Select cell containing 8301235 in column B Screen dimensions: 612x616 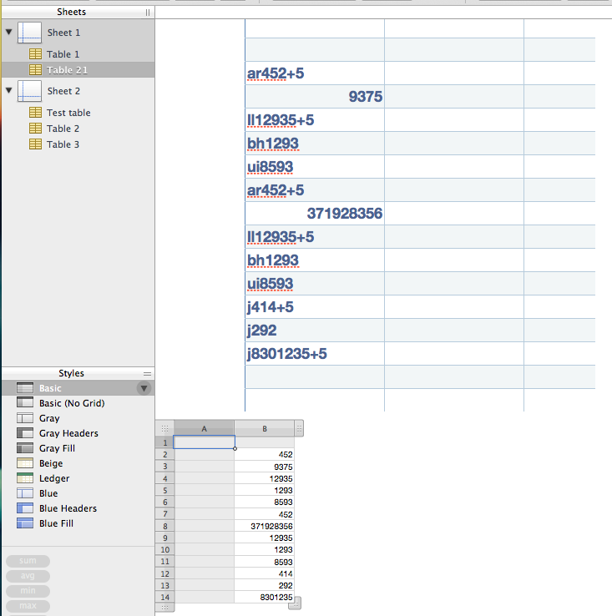coord(264,597)
